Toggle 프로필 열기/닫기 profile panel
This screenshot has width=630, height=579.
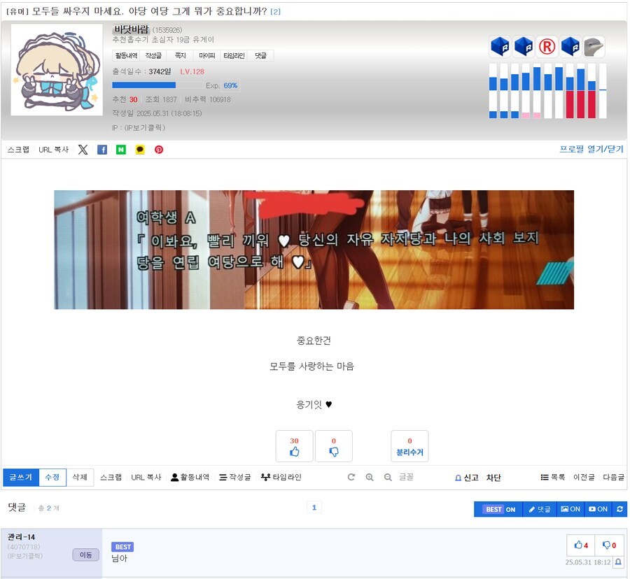click(591, 149)
